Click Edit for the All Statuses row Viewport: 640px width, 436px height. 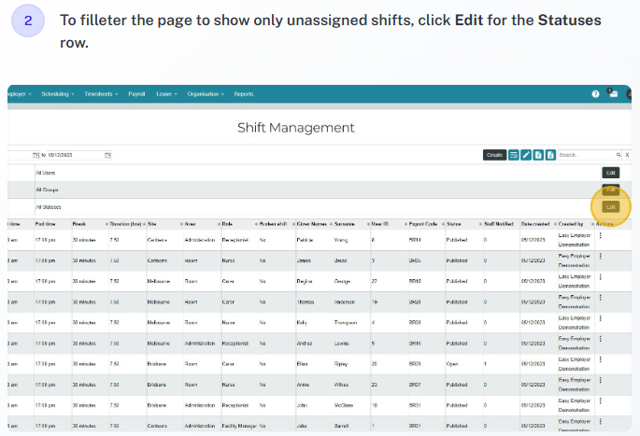[x=611, y=206]
